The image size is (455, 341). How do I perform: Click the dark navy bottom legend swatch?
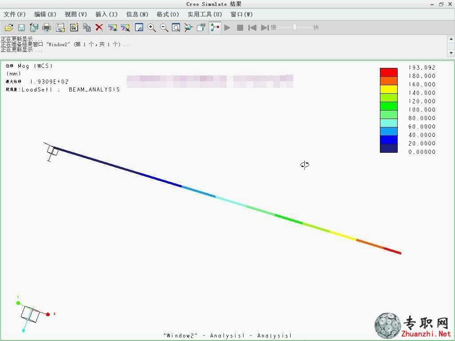[388, 148]
